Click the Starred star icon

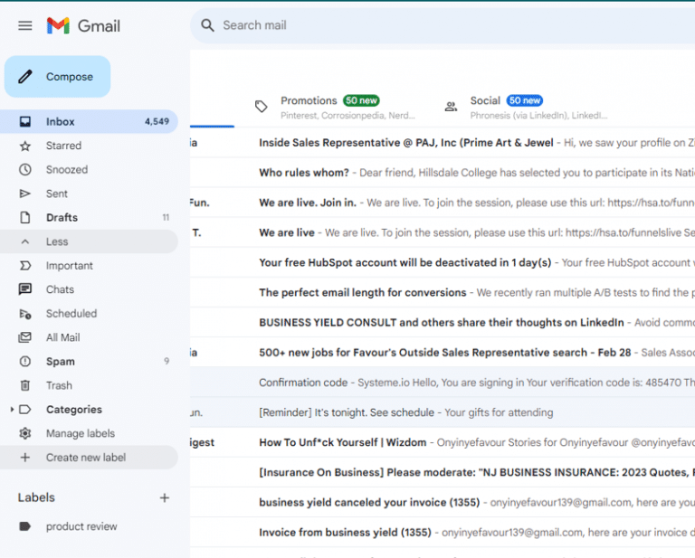[x=25, y=146]
